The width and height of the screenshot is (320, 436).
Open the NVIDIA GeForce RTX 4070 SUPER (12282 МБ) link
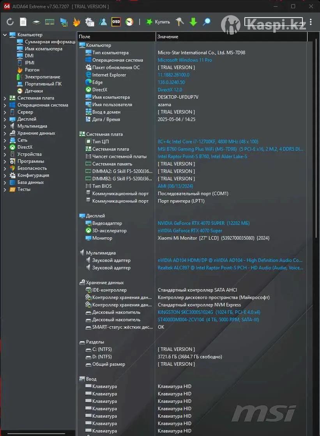click(203, 223)
